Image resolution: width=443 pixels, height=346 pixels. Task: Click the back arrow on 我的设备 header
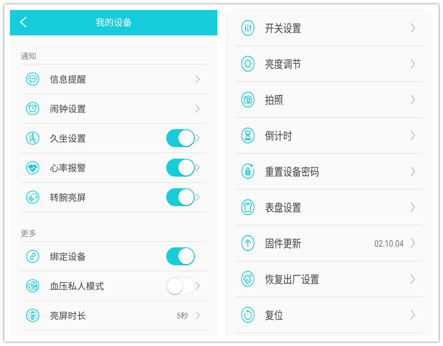coord(24,22)
